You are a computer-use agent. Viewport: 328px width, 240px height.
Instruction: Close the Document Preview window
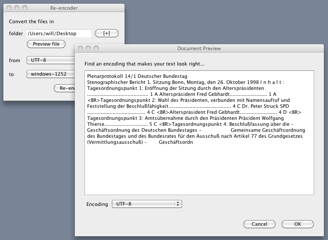coord(81,48)
